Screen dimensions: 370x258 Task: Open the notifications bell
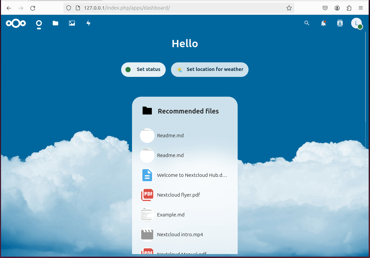pos(323,23)
